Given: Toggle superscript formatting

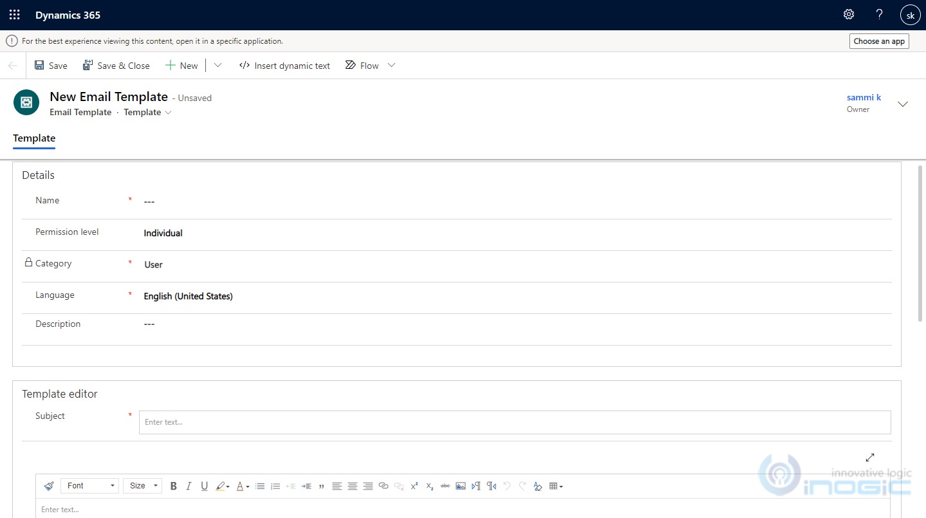Looking at the screenshot, I should [x=414, y=486].
